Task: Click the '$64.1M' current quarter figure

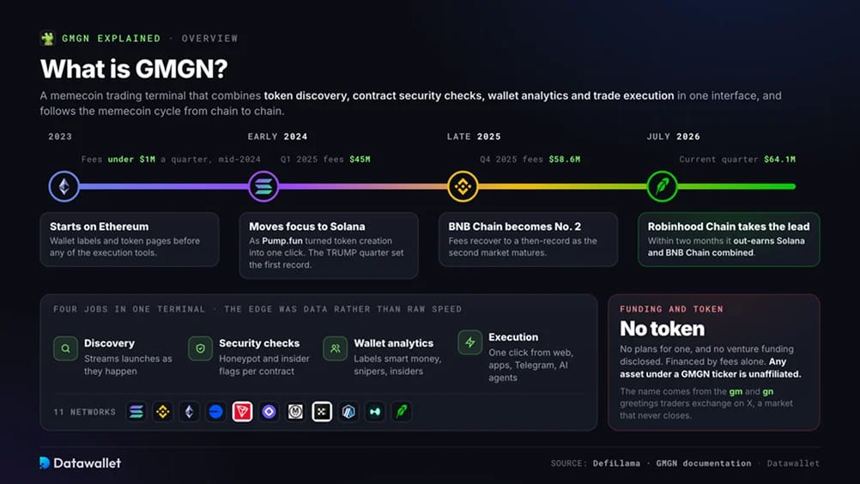Action: pyautogui.click(x=780, y=160)
